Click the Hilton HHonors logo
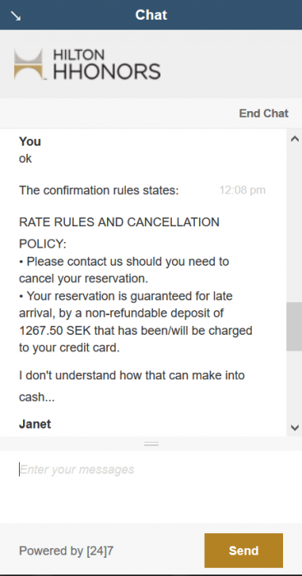 pyautogui.click(x=87, y=64)
